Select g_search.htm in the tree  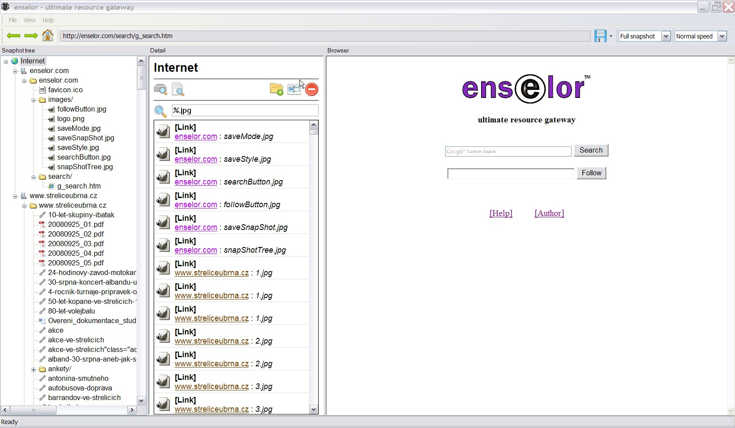pos(79,186)
